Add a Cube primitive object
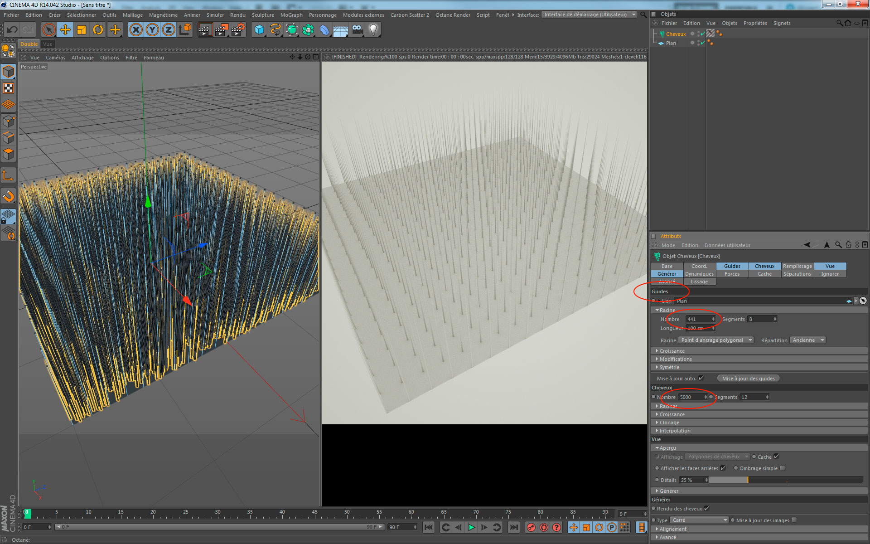This screenshot has width=870, height=544. pyautogui.click(x=259, y=30)
